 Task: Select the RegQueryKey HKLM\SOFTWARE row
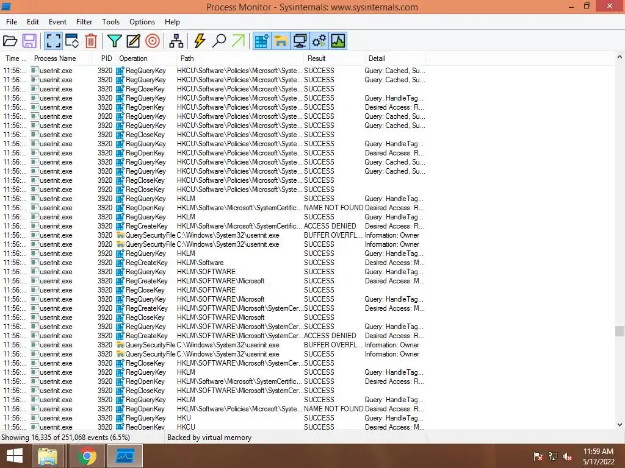[x=214, y=272]
